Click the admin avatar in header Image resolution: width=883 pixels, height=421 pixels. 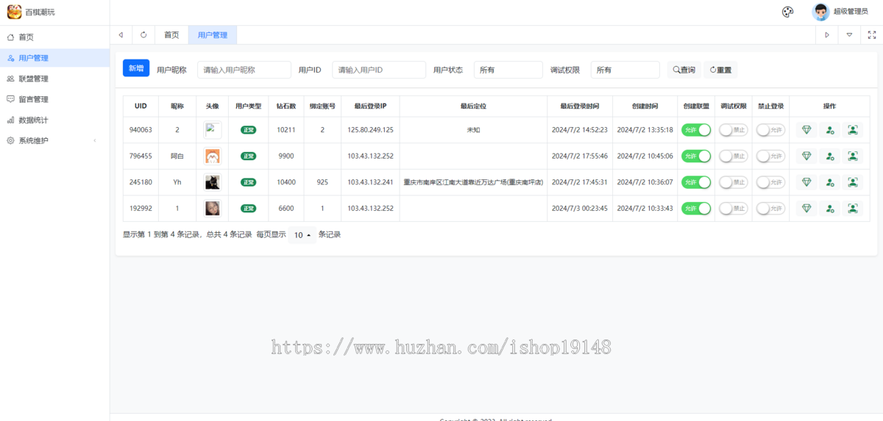pyautogui.click(x=820, y=12)
